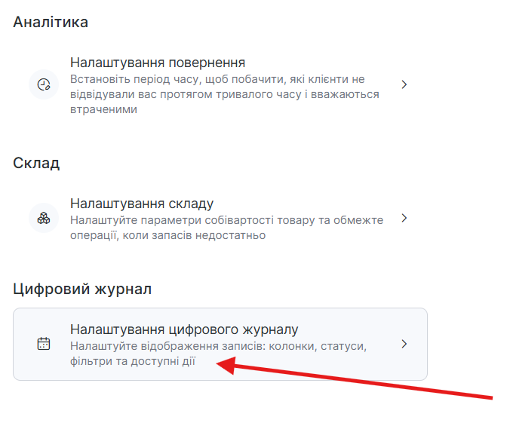Click the calendar icon for digital journal
Viewport: 507px width, 426px height.
click(x=44, y=344)
